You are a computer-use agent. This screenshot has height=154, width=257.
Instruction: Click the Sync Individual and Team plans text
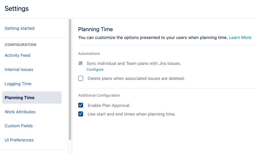(x=134, y=63)
